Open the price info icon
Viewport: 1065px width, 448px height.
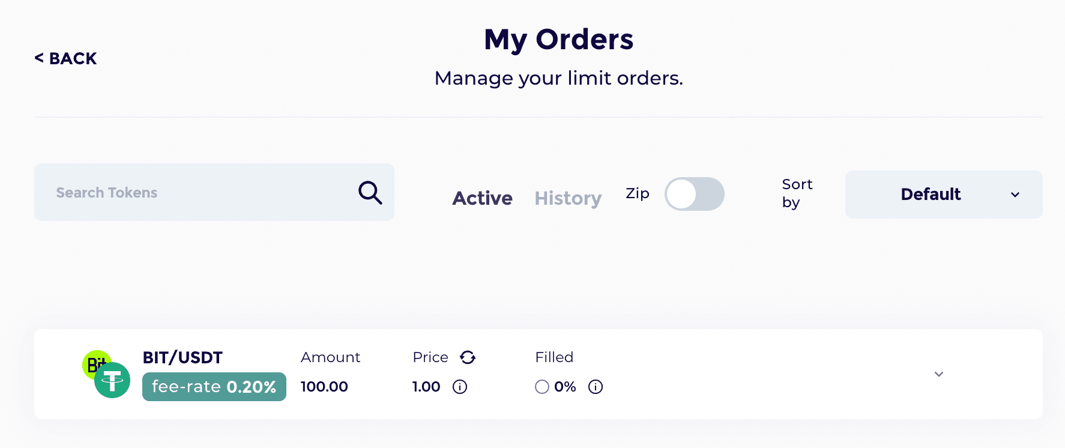(460, 387)
